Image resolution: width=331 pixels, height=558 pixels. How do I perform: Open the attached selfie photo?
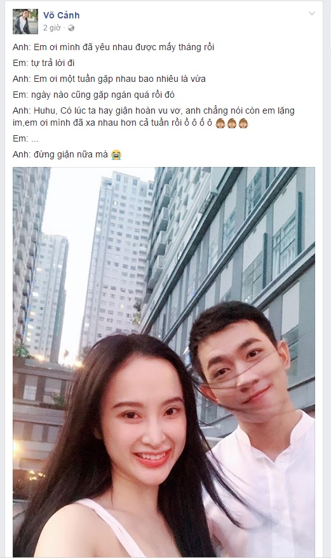click(164, 362)
